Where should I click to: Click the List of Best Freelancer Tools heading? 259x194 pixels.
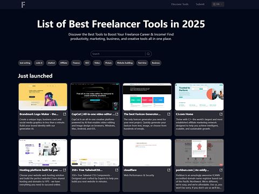coord(121,24)
